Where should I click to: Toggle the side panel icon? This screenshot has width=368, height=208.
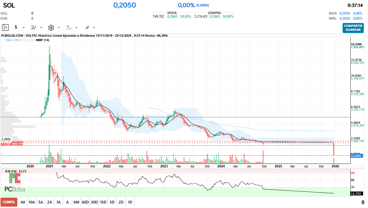pos(5,27)
